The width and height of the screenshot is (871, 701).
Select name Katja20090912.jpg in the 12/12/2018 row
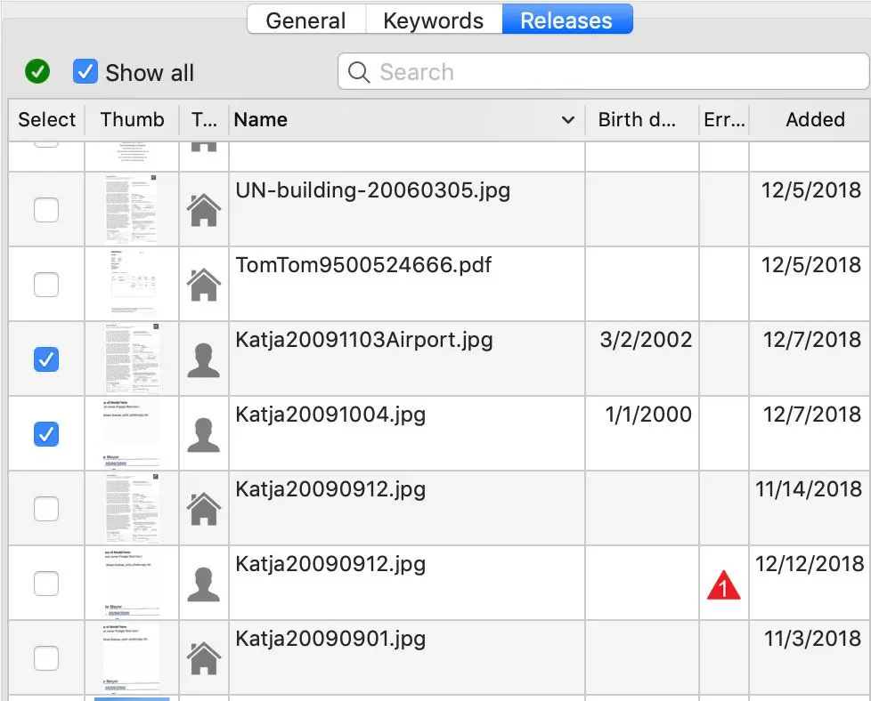(330, 564)
